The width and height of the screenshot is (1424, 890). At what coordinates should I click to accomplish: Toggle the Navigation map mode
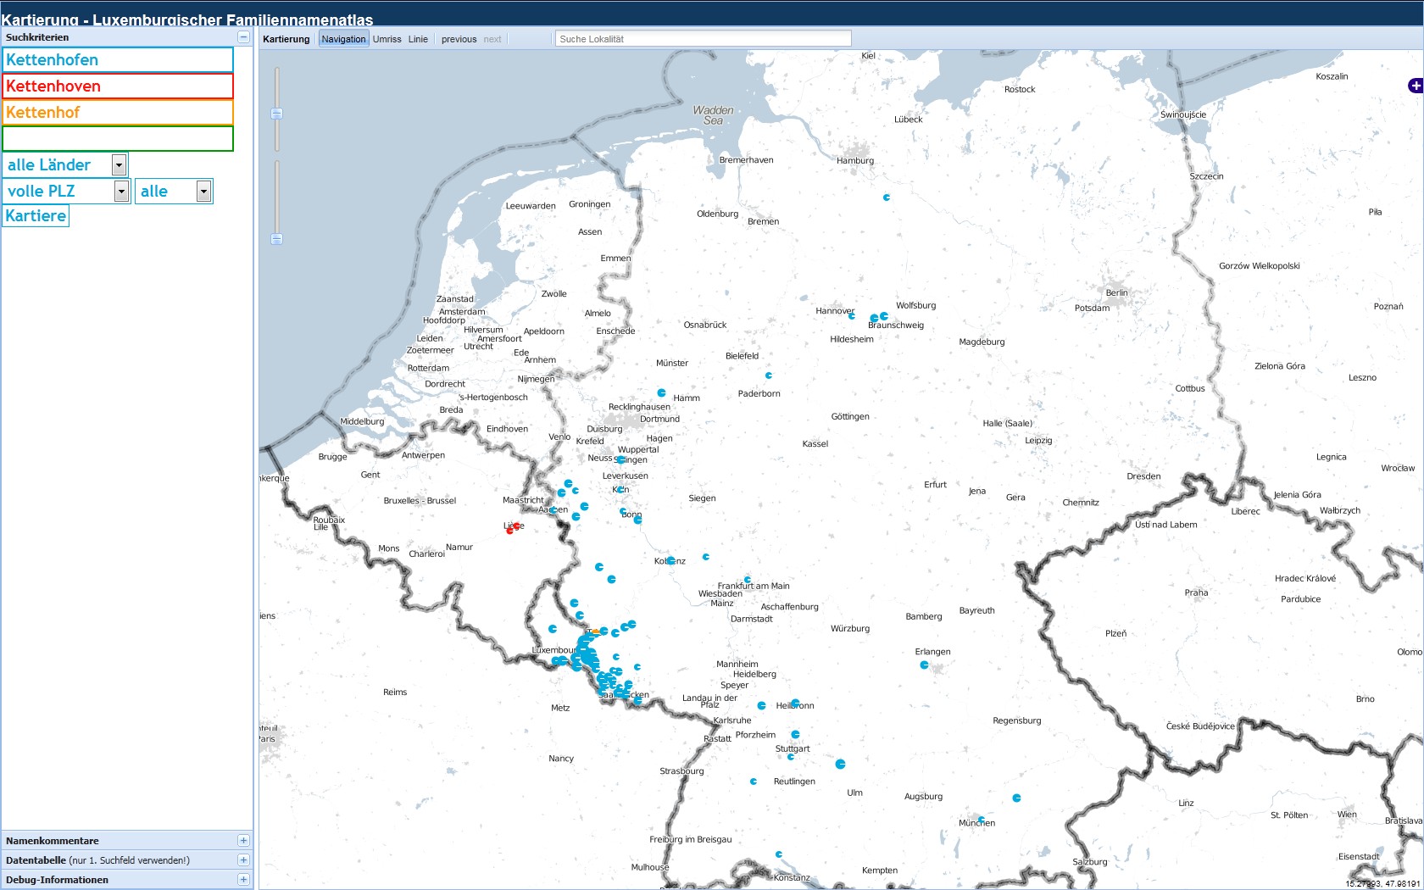pyautogui.click(x=343, y=39)
